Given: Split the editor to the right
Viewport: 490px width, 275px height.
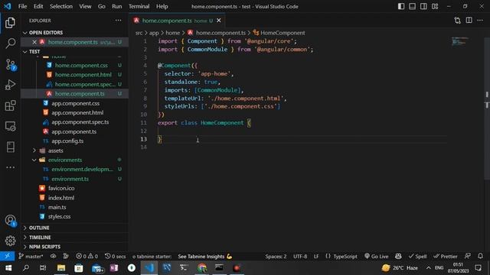Looking at the screenshot, I should [469, 21].
